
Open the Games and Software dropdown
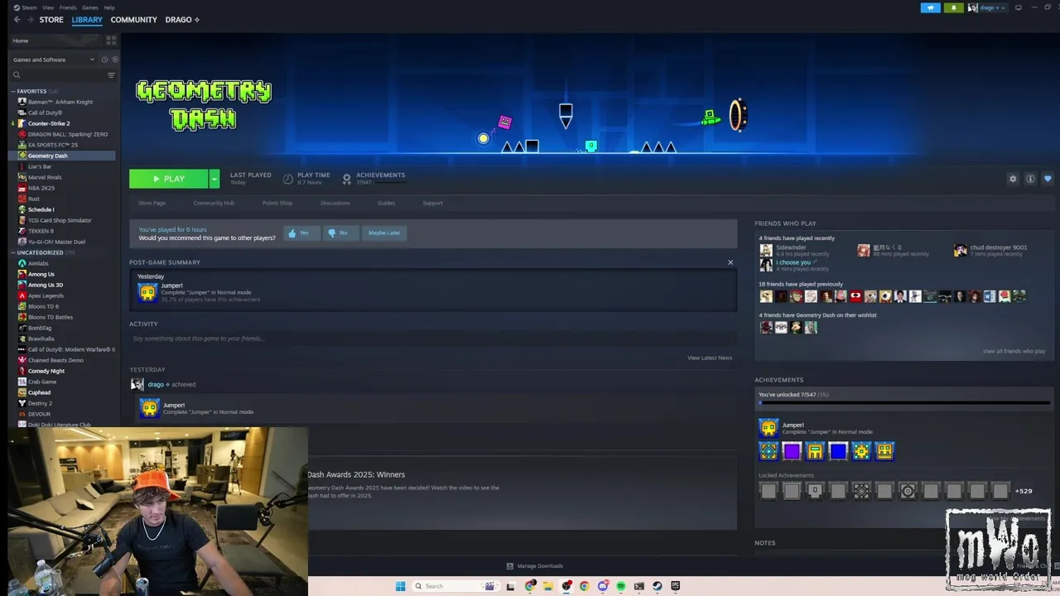pyautogui.click(x=54, y=60)
